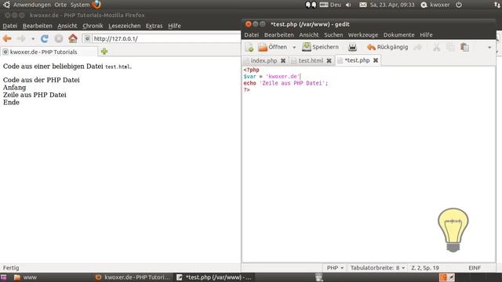Save file with Speichern button
The height and width of the screenshot is (282, 502).
click(320, 47)
